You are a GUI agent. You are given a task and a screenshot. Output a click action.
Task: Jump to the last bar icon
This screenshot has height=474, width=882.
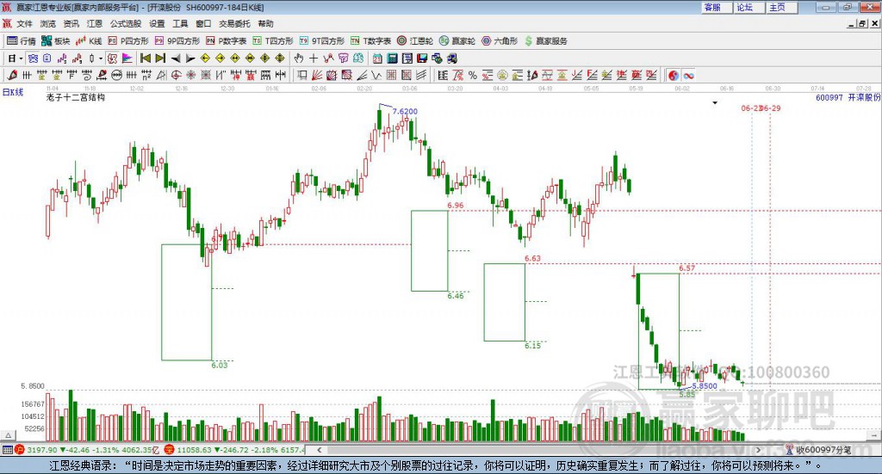[x=160, y=58]
